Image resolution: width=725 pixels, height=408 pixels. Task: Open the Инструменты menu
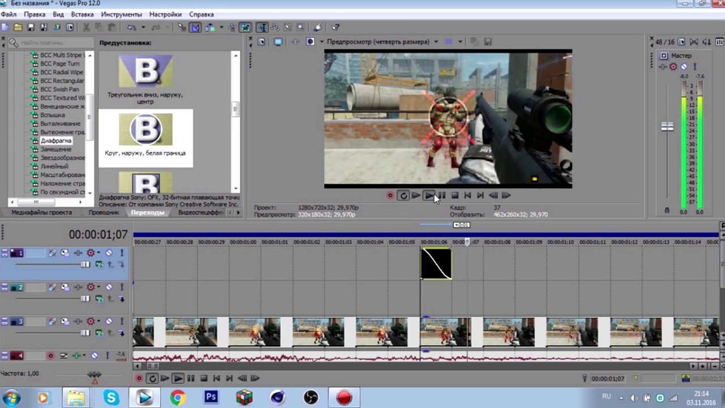[121, 14]
